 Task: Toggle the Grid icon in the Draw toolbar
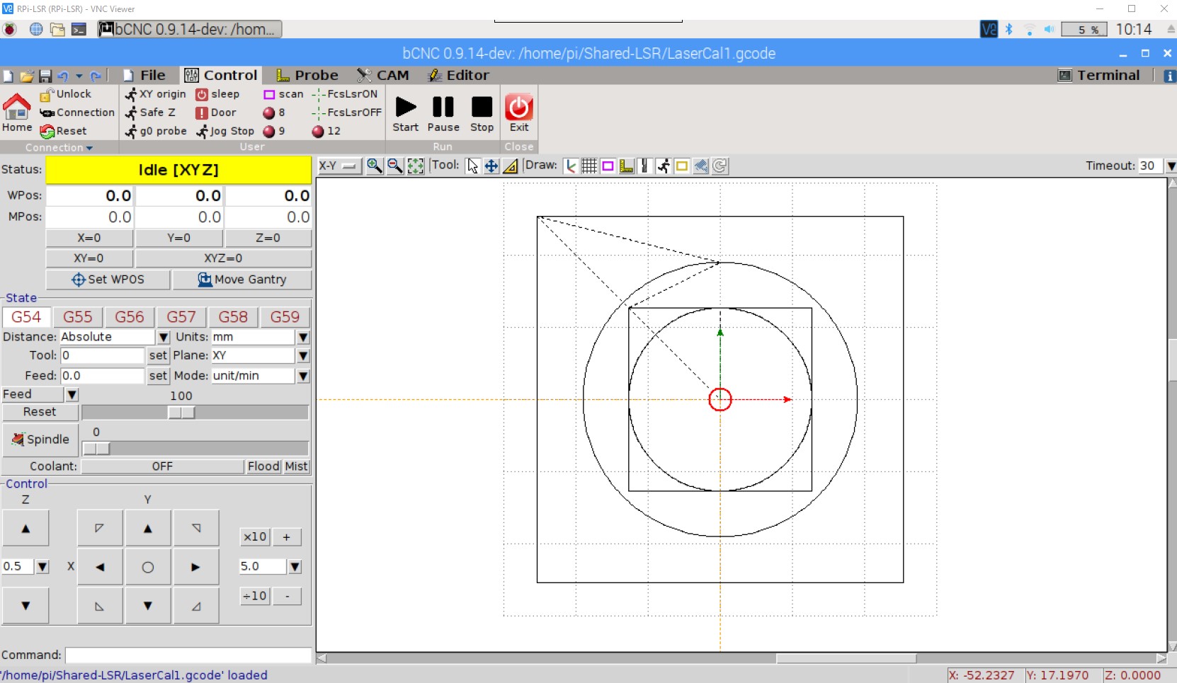[589, 166]
